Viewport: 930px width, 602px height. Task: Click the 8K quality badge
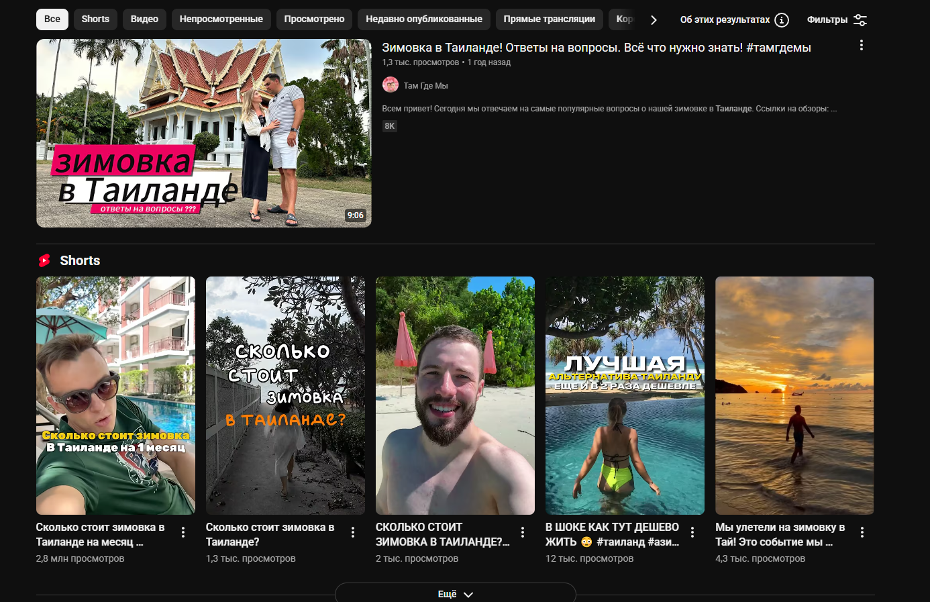pyautogui.click(x=390, y=126)
